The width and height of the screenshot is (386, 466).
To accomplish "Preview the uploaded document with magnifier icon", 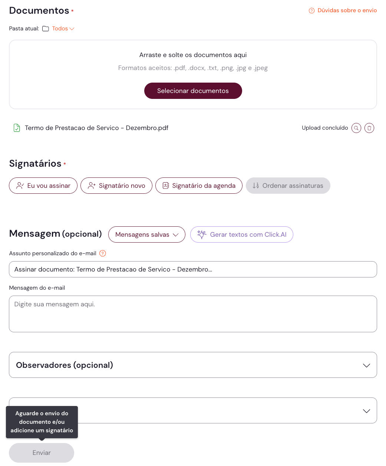I will (x=356, y=128).
